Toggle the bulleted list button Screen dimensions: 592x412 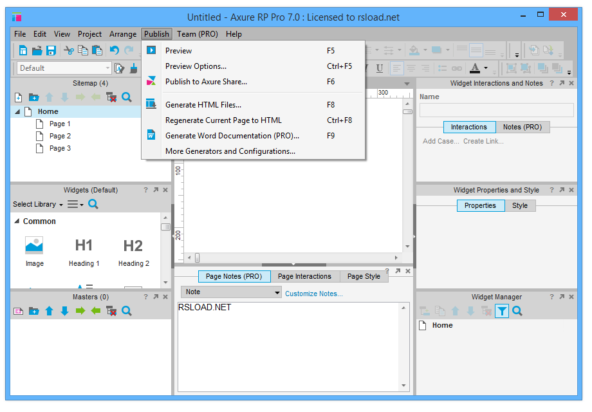(x=442, y=68)
